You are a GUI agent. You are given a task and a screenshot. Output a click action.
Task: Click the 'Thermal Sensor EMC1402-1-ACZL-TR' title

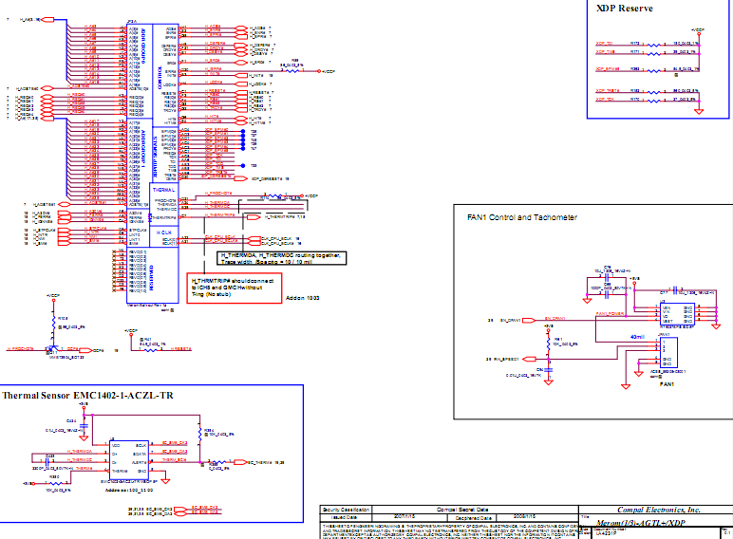(87, 396)
